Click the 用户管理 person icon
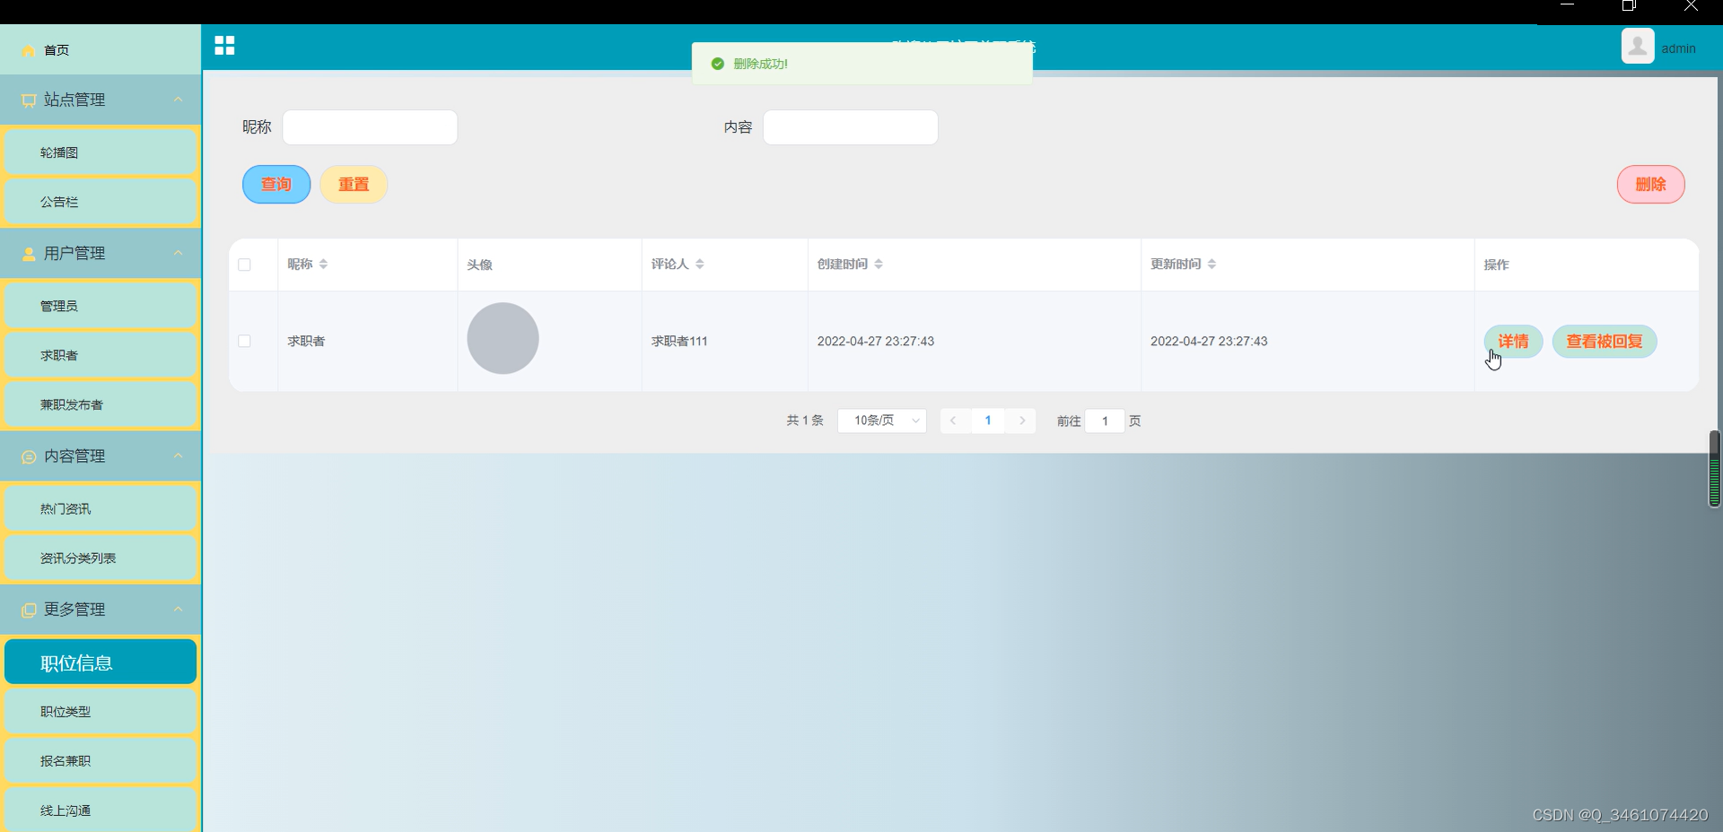This screenshot has height=832, width=1723. tap(29, 254)
